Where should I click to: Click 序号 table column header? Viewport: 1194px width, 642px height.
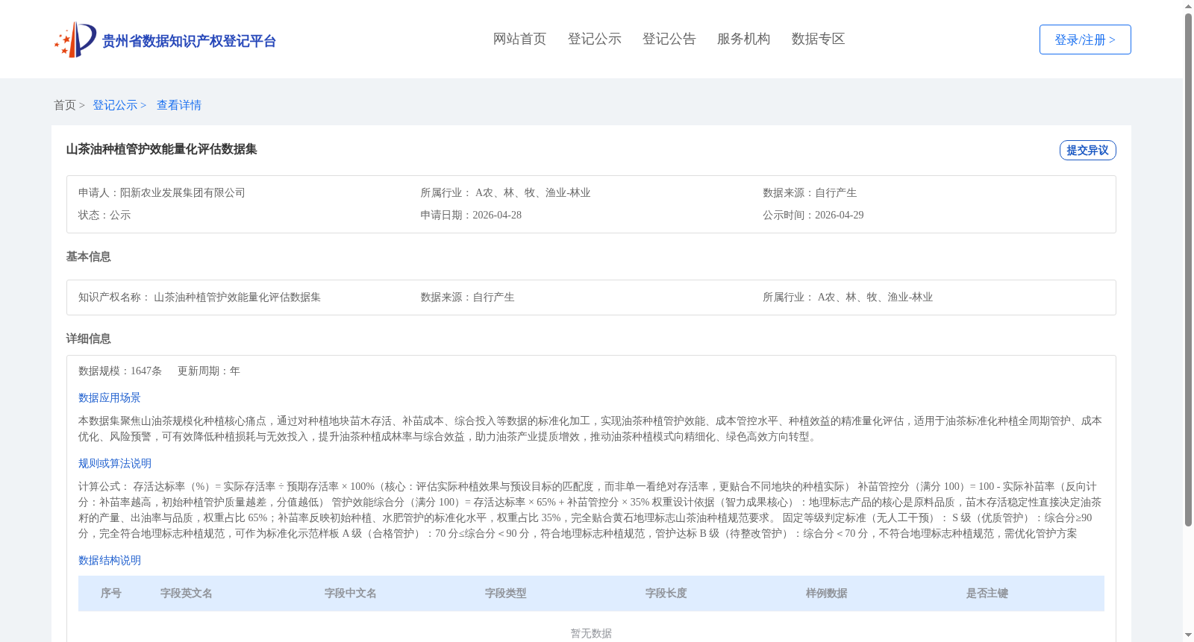111,594
